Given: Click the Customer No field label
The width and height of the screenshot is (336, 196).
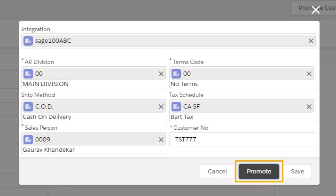Looking at the screenshot, I should pos(191,128).
